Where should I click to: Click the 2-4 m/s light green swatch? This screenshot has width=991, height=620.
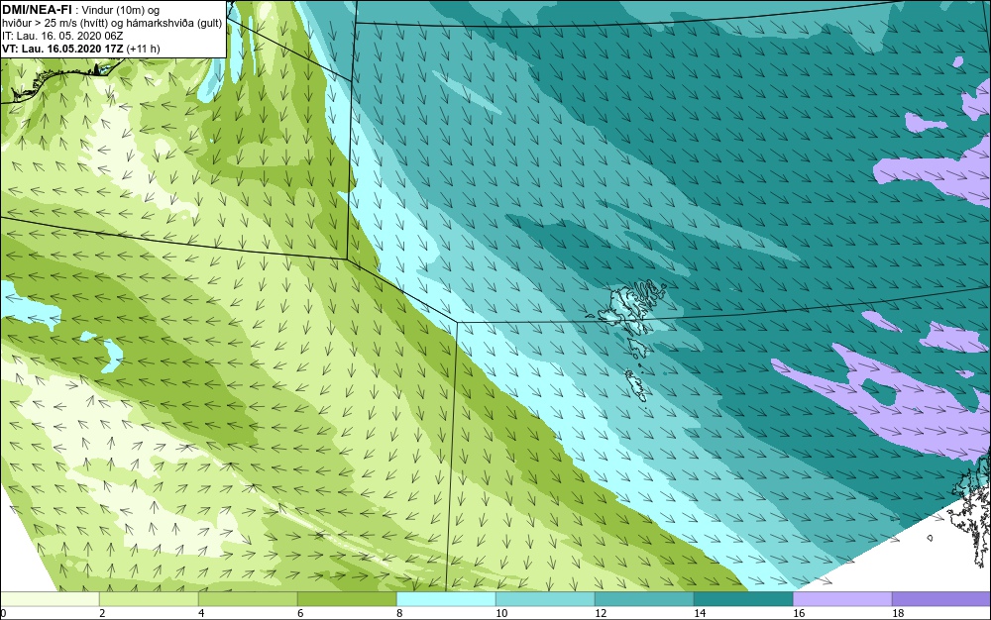(x=149, y=598)
